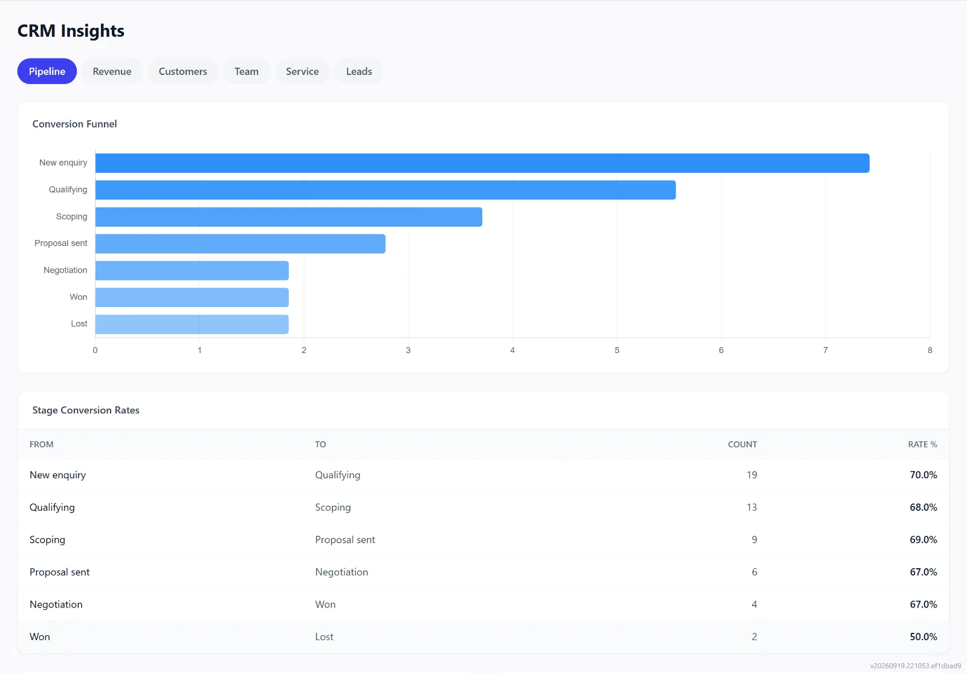The height and width of the screenshot is (674, 967).
Task: Click the x-axis tick label 0
Action: 95,350
